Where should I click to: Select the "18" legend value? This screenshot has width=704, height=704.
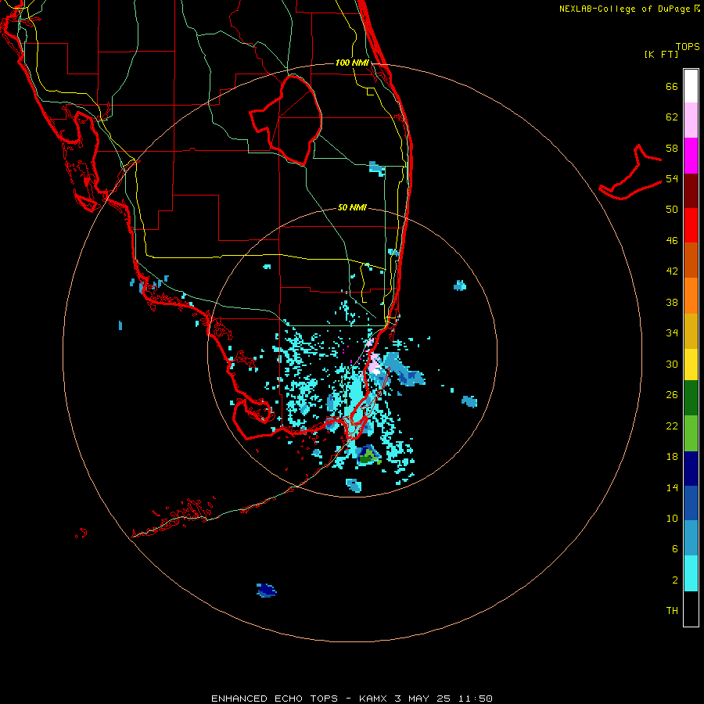pyautogui.click(x=672, y=457)
